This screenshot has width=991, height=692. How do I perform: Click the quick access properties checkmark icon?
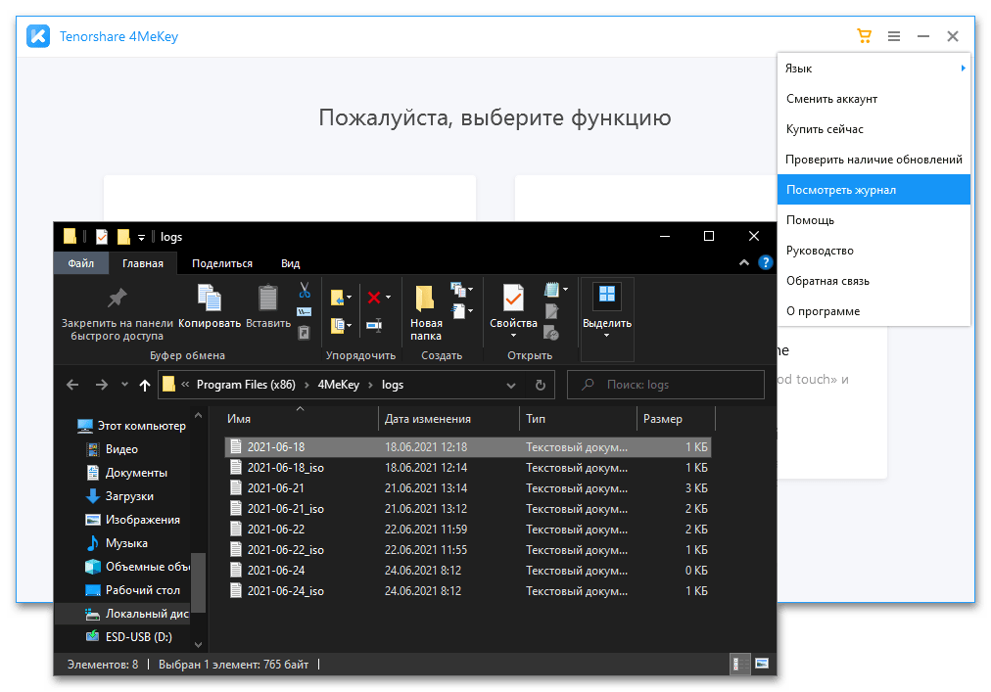click(x=101, y=236)
